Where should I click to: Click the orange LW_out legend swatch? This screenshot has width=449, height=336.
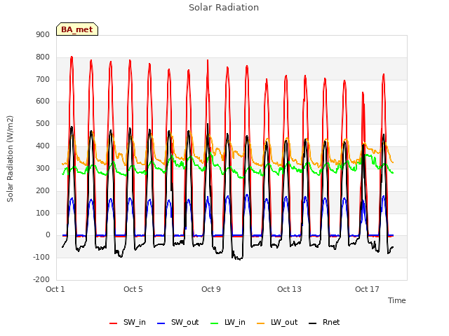(261, 323)
